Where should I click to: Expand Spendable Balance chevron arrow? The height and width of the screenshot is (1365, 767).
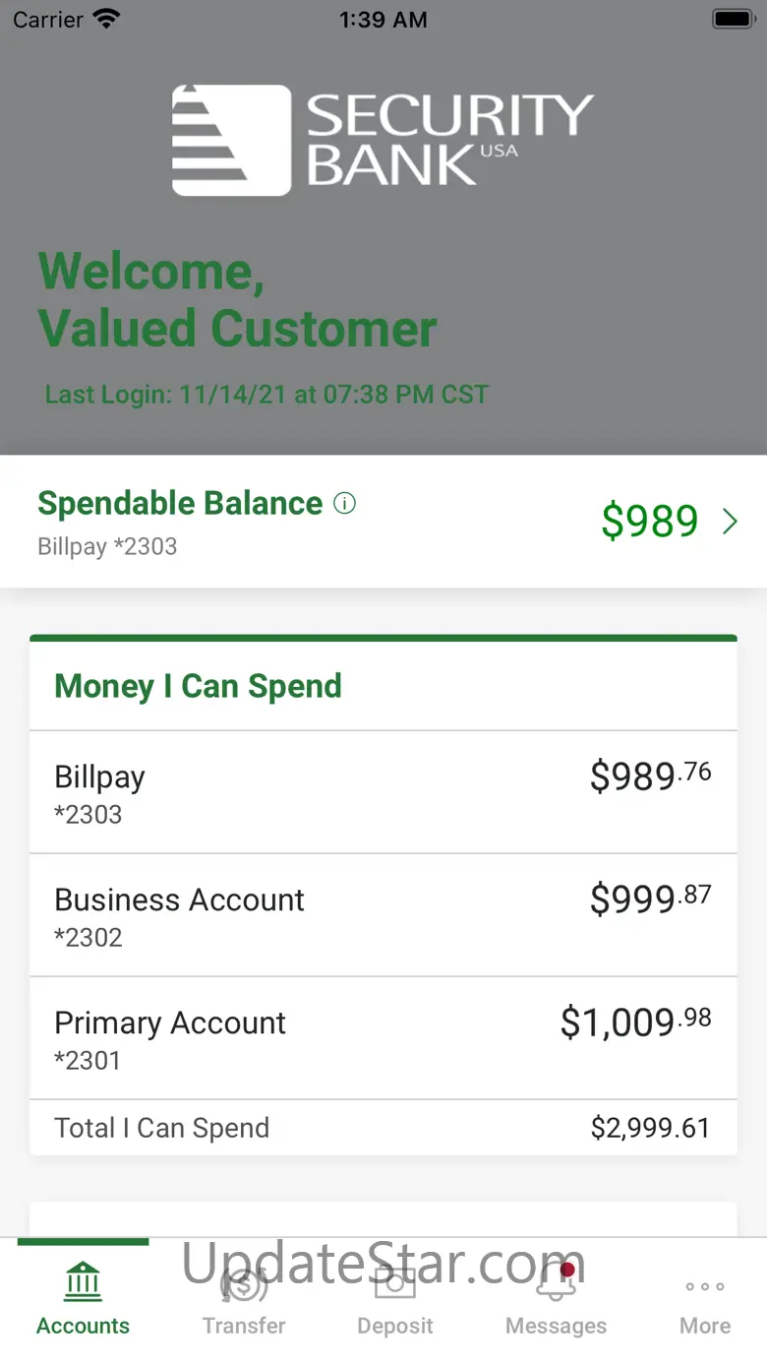pos(730,522)
